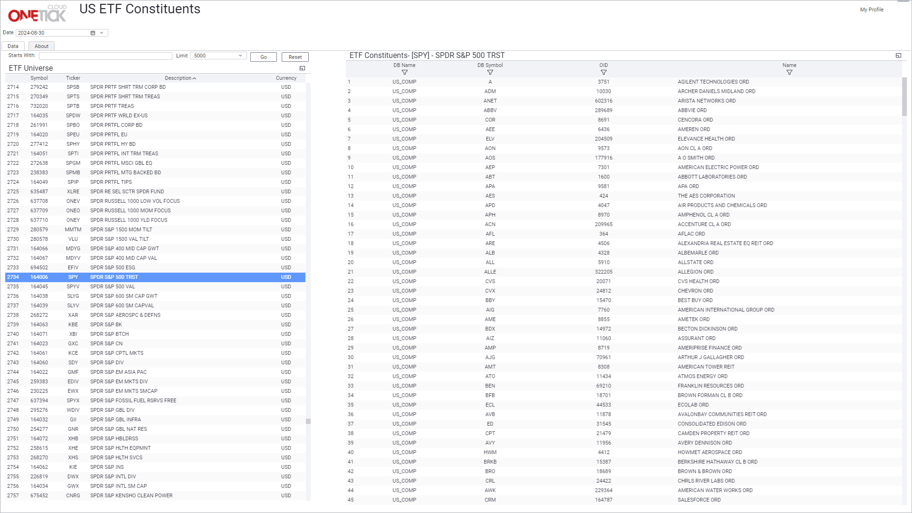Click the constituents table scrollbar thumb
The width and height of the screenshot is (912, 513).
click(904, 96)
